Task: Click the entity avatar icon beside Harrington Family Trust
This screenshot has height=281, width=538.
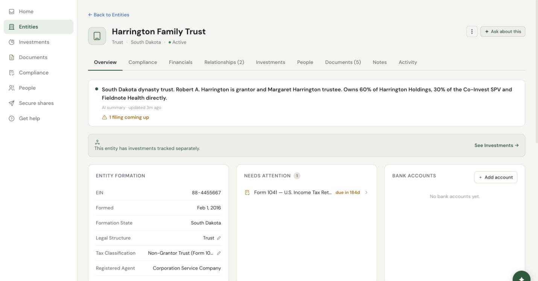Action: pyautogui.click(x=97, y=36)
